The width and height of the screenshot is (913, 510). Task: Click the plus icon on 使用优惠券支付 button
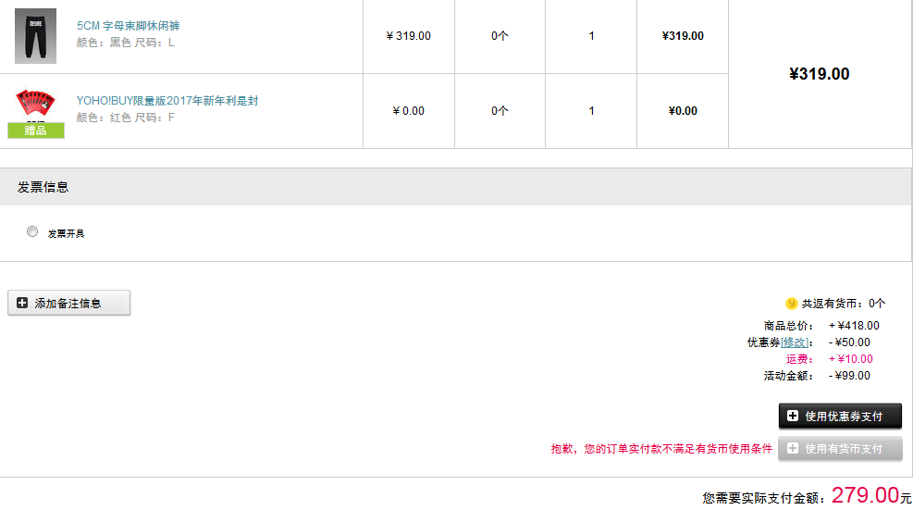click(x=793, y=417)
